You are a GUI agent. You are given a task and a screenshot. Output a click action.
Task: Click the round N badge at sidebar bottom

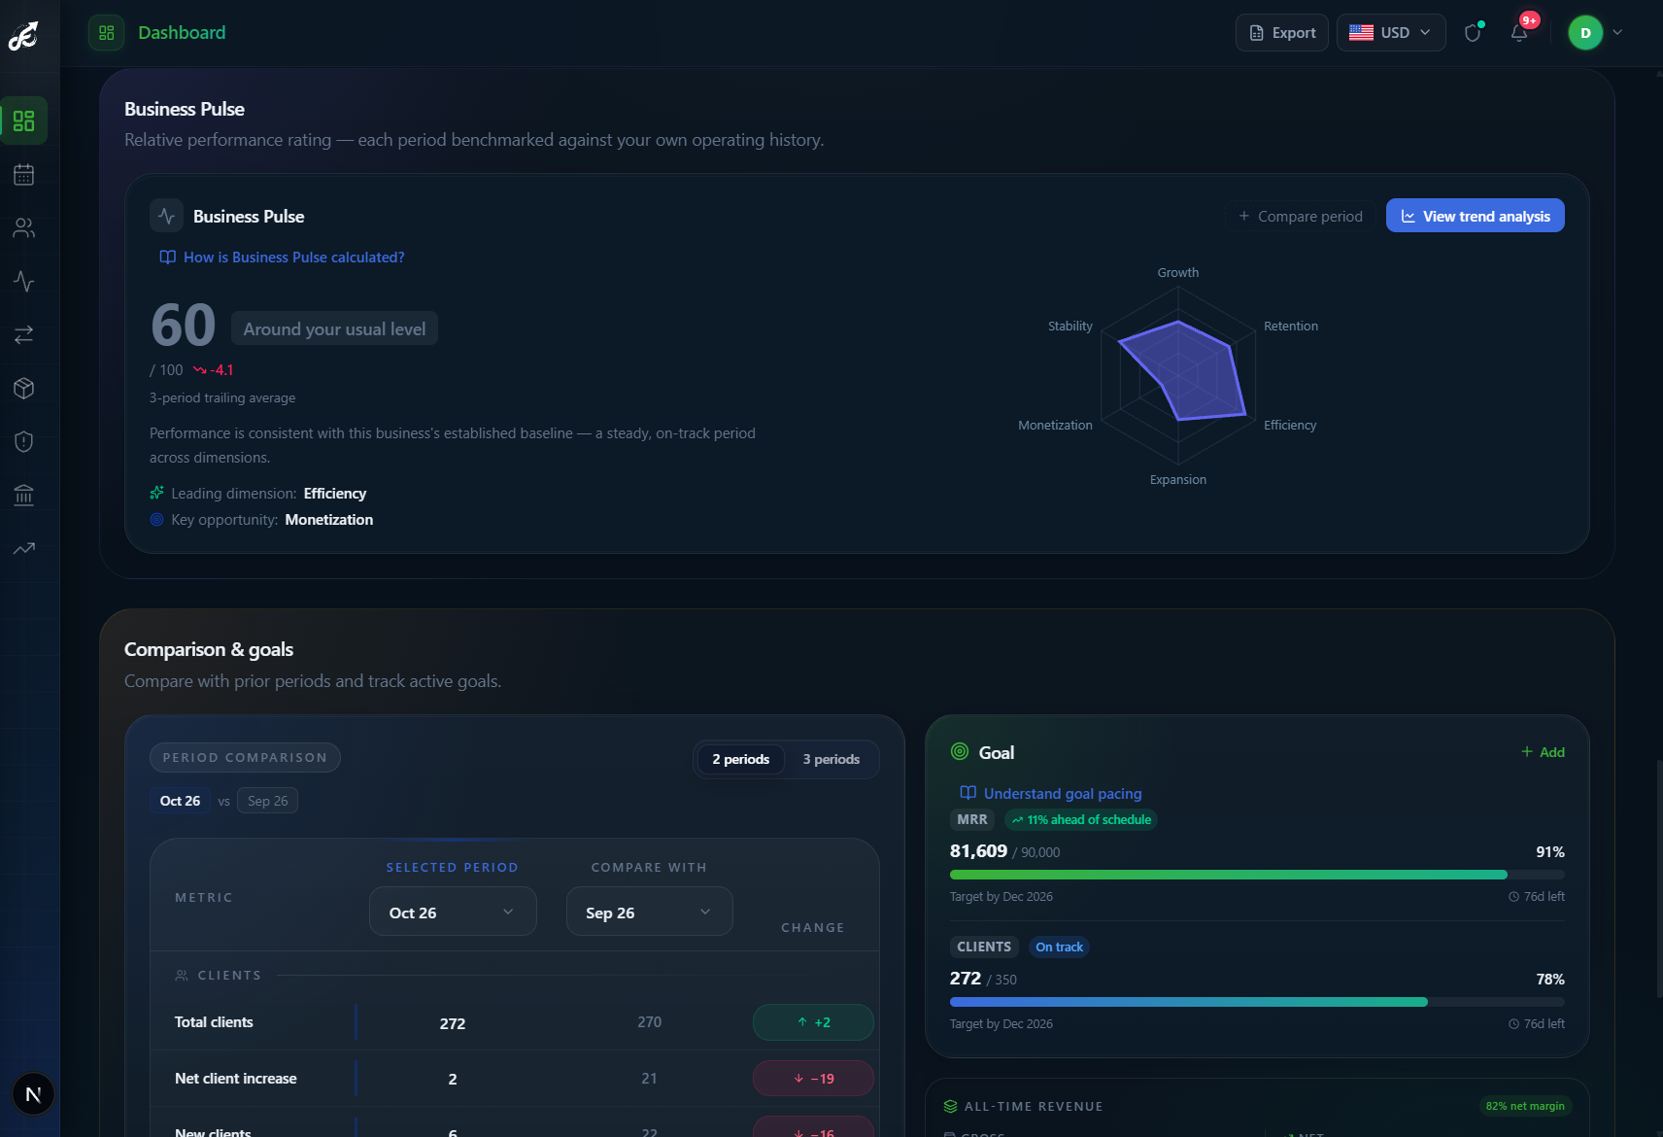(33, 1094)
